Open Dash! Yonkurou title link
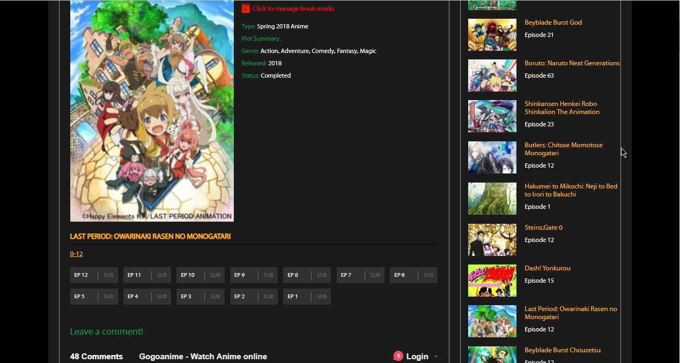The image size is (680, 363). click(x=547, y=268)
